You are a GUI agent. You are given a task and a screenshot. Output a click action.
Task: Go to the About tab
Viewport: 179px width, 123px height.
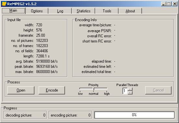(130, 11)
